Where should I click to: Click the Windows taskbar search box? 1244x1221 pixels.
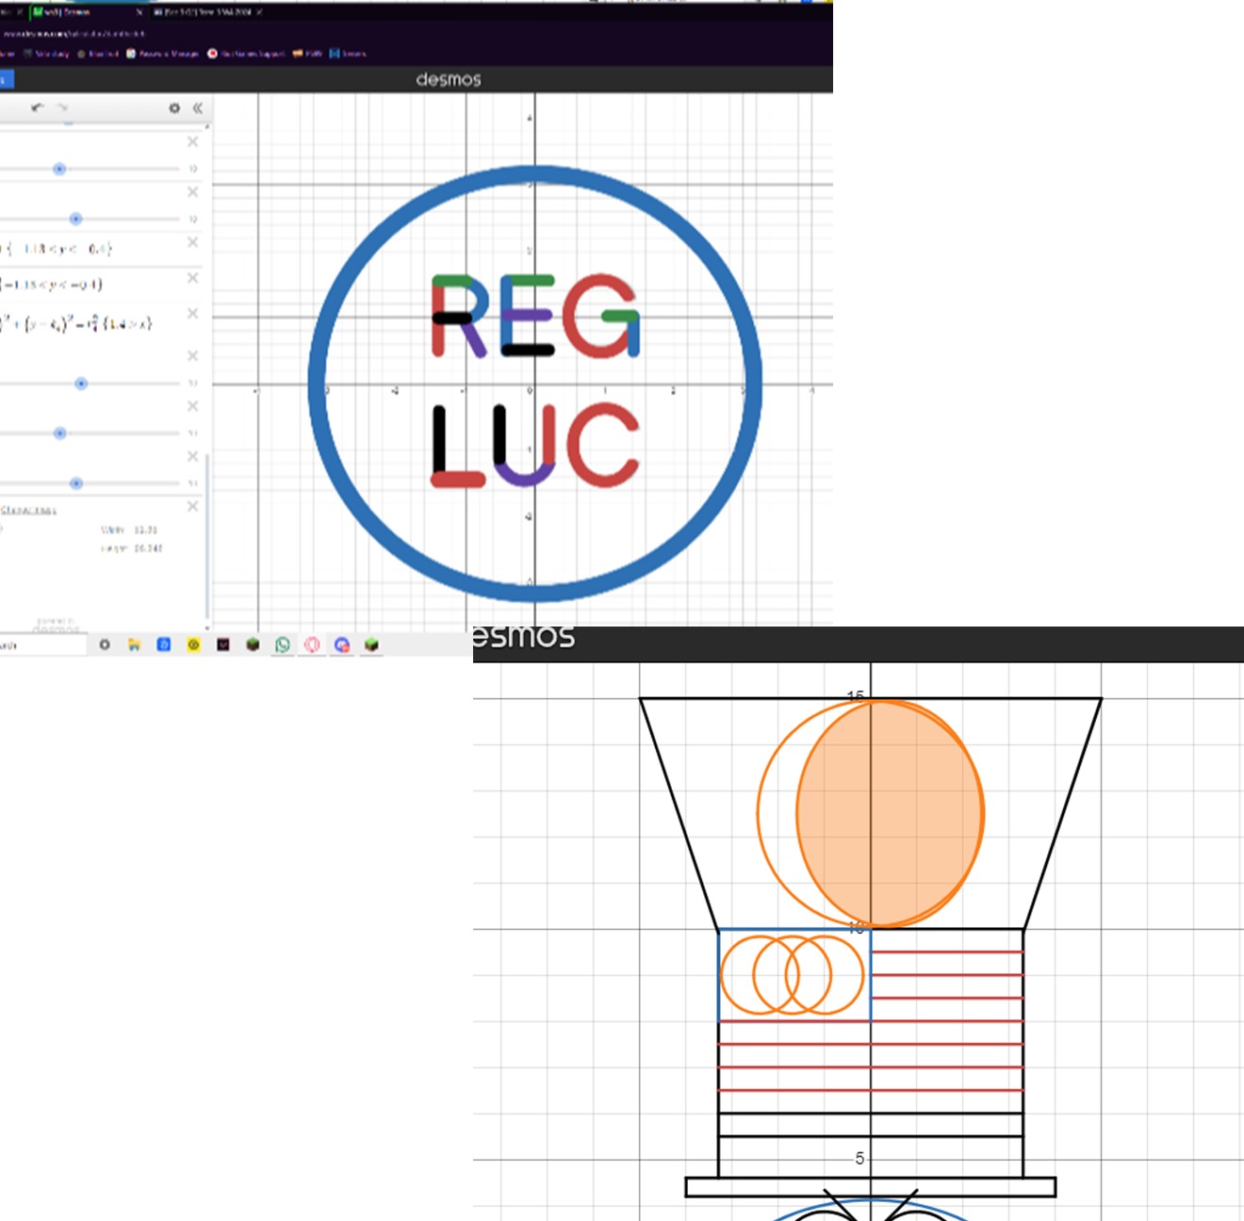point(42,645)
